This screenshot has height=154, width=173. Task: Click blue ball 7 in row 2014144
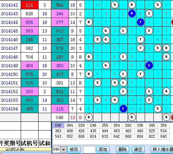[140, 22]
